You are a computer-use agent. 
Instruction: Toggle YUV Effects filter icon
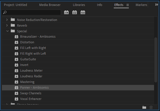click(83, 12)
